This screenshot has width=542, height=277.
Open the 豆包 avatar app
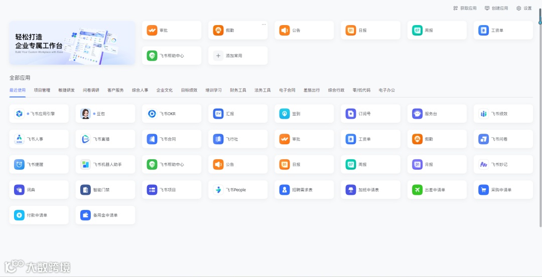pyautogui.click(x=85, y=114)
